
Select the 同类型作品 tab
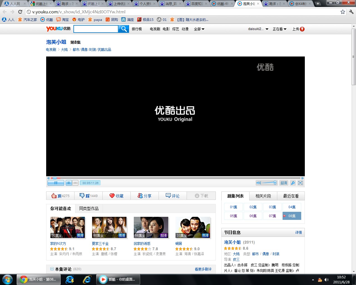(89, 208)
